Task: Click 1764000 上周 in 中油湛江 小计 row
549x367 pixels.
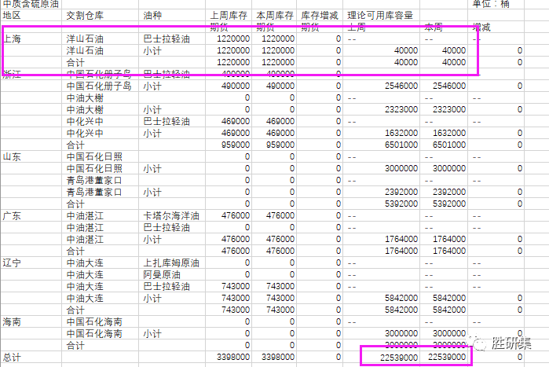Action: click(401, 239)
